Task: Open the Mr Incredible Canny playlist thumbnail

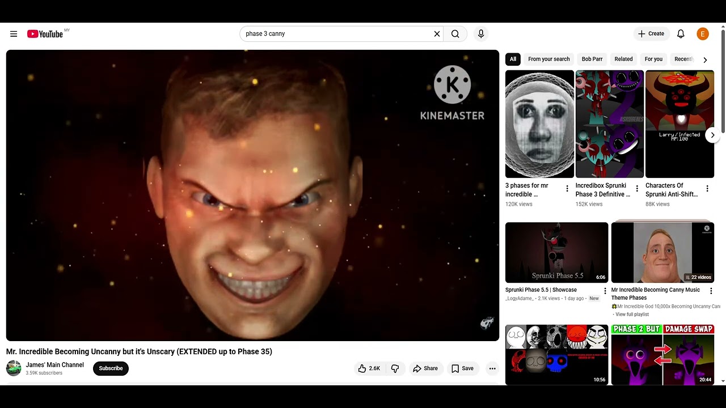Action: point(662,252)
